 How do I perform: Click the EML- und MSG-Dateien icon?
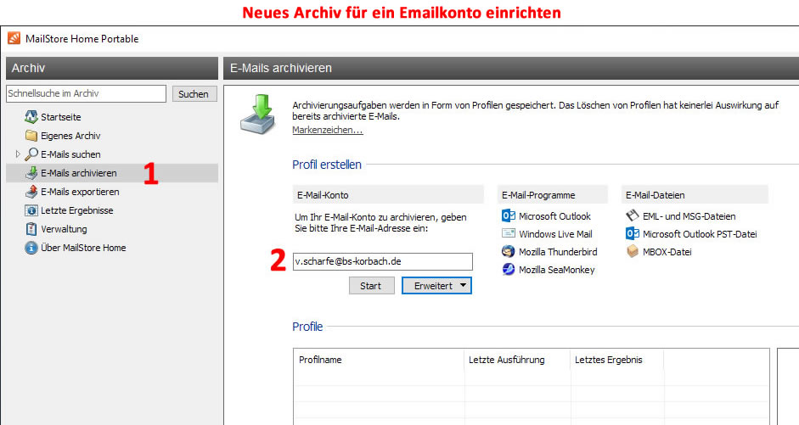tap(632, 215)
